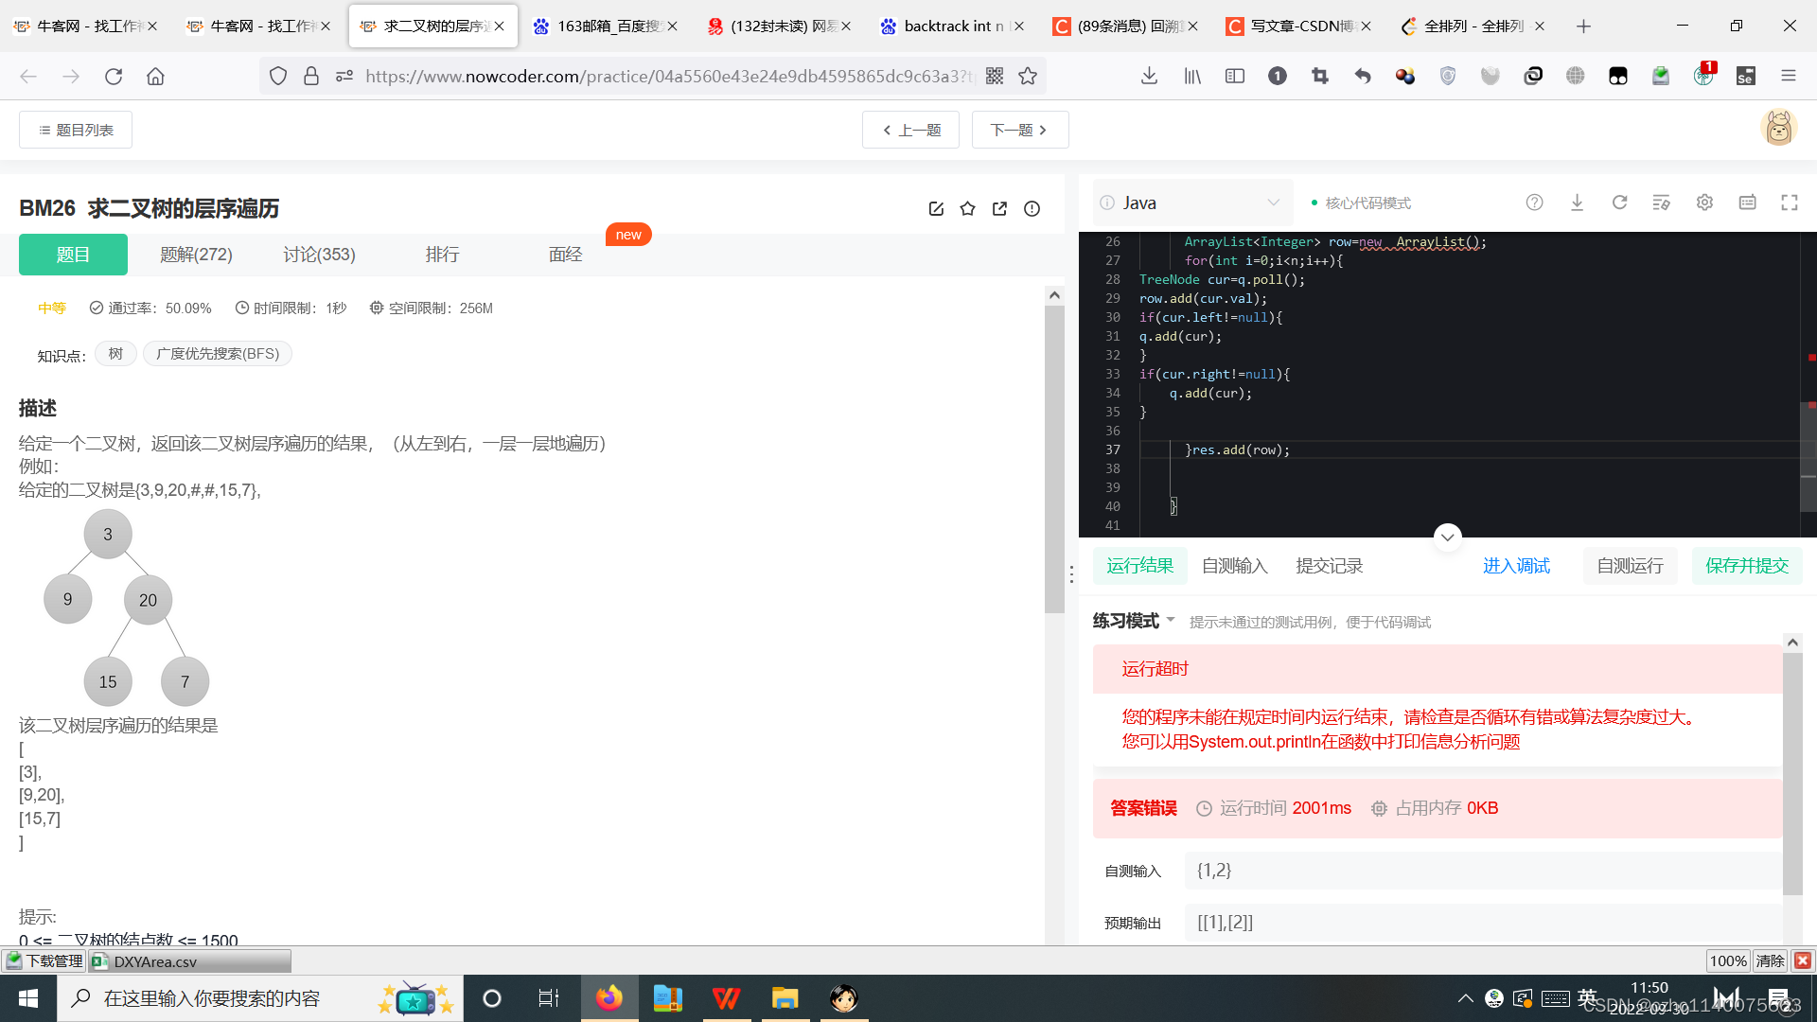Enter fullscreen editor mode icon
1817x1022 pixels.
pos(1790,203)
